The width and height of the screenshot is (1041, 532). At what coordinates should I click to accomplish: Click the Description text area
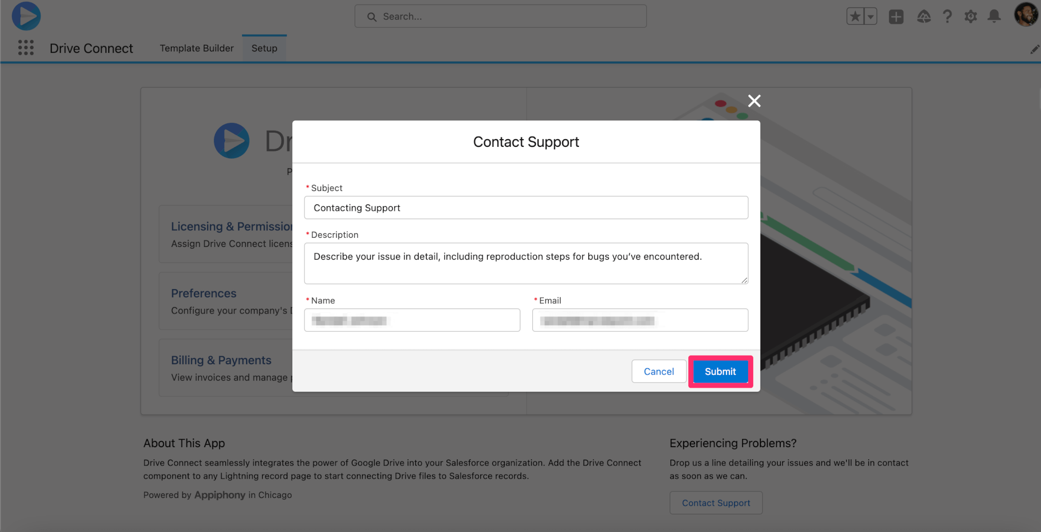pyautogui.click(x=526, y=263)
